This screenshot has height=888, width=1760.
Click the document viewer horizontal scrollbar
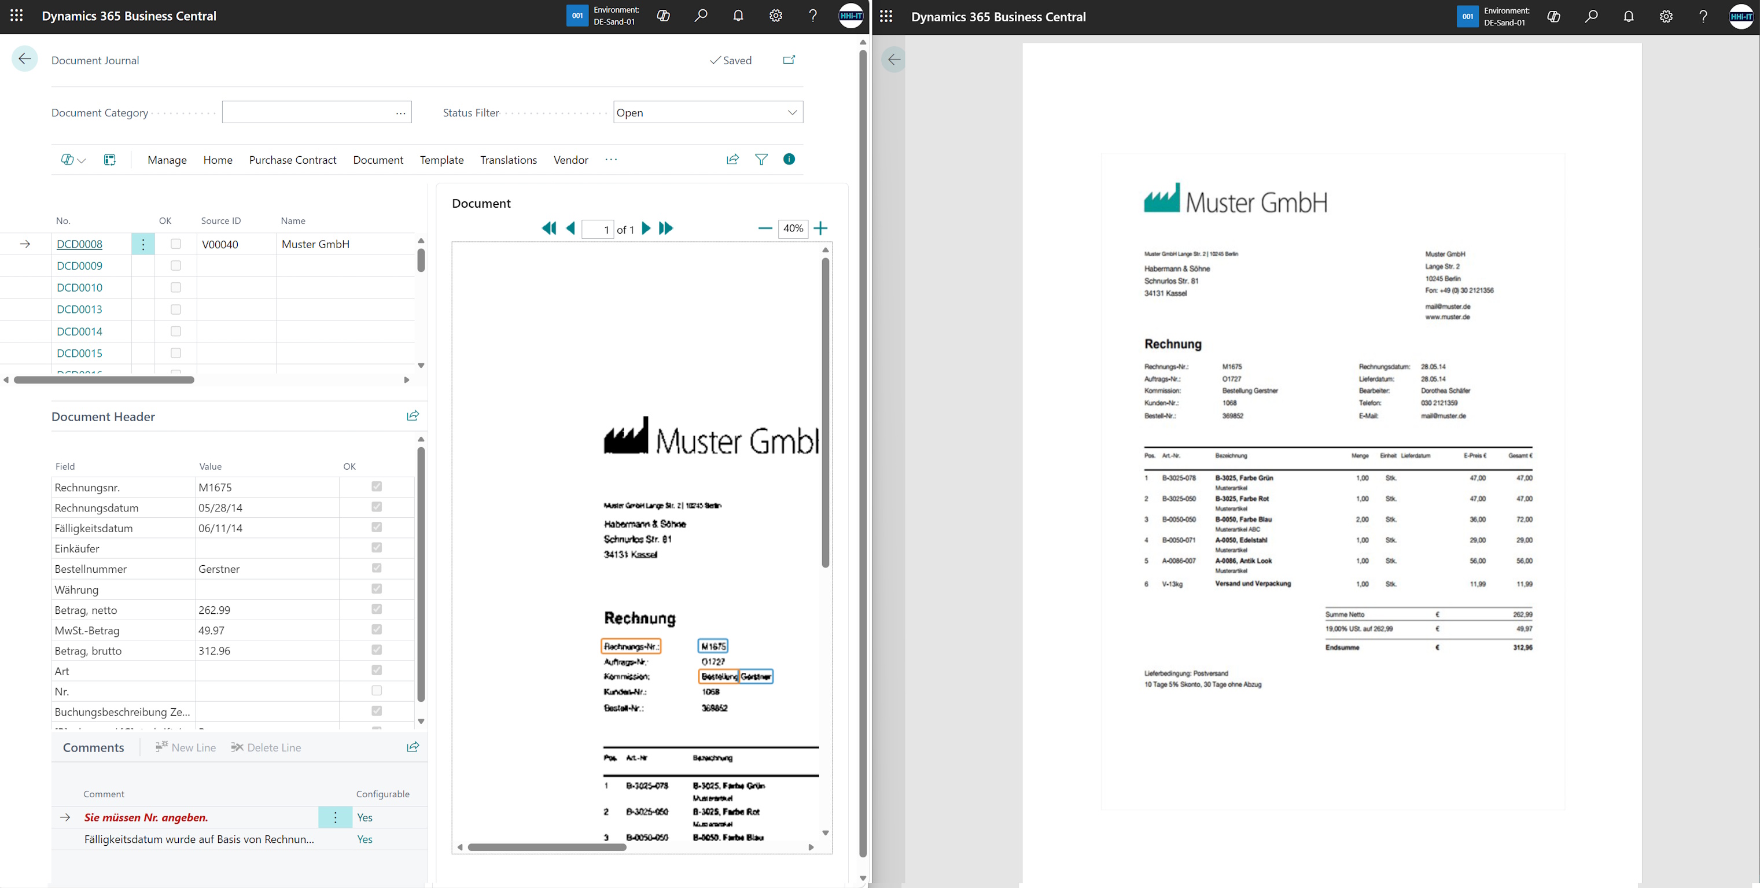point(547,847)
